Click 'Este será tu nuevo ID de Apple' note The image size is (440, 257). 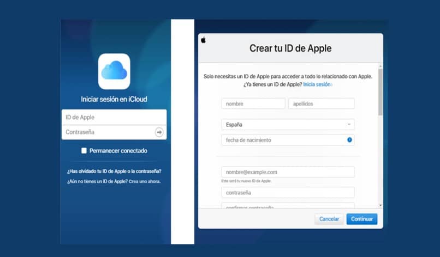246,181
